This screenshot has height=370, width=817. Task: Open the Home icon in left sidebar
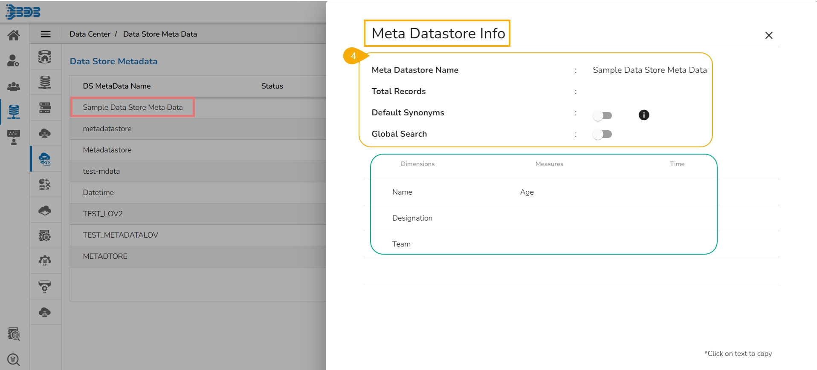click(14, 35)
